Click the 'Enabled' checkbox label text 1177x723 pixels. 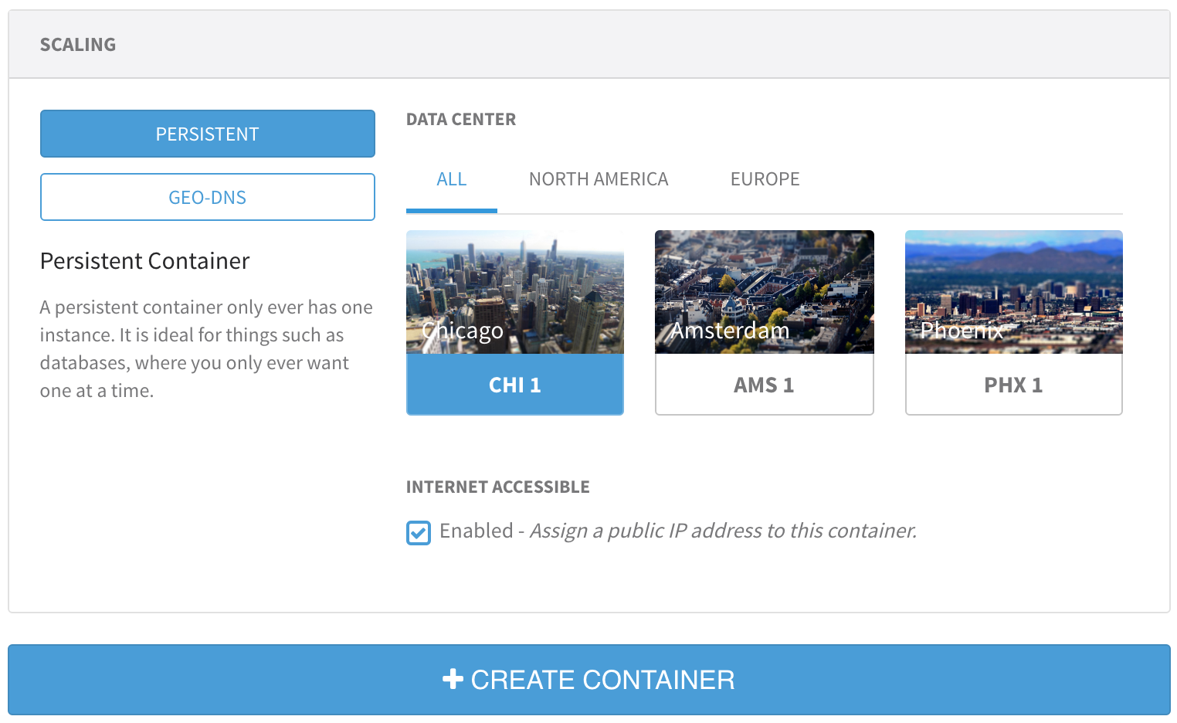[x=476, y=531]
